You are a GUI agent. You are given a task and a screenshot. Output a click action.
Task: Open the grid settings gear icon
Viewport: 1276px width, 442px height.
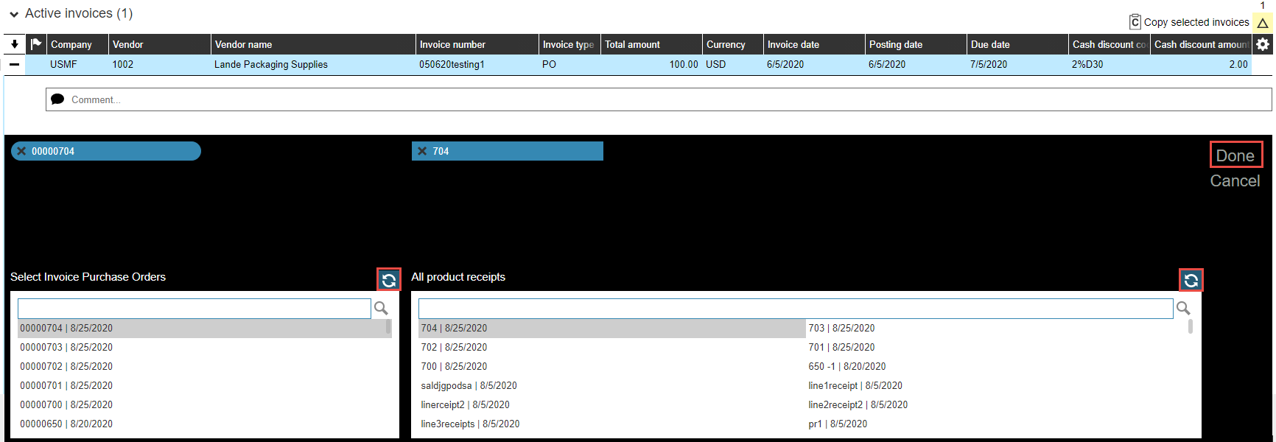point(1263,44)
